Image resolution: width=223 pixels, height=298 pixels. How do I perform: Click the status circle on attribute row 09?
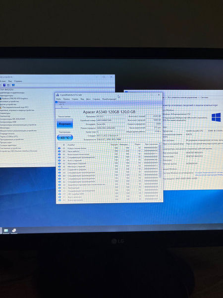click(59, 151)
